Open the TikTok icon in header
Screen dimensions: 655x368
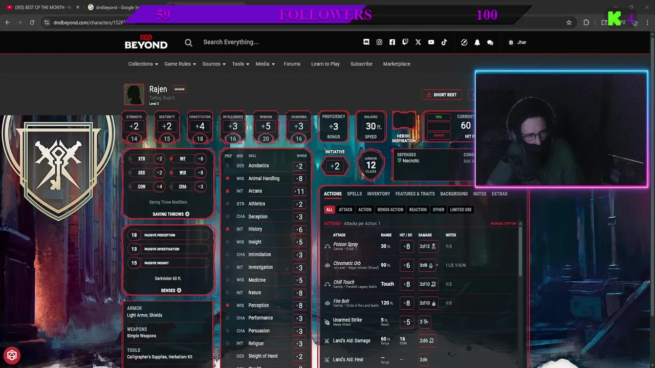point(444,42)
